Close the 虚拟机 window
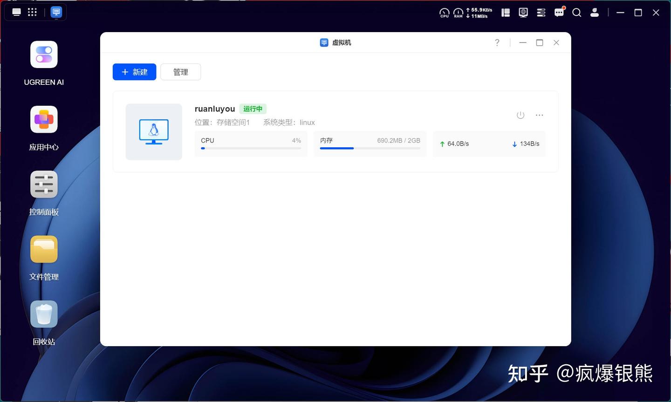The height and width of the screenshot is (402, 671). (x=556, y=42)
